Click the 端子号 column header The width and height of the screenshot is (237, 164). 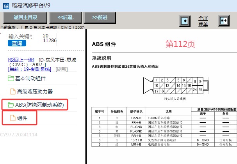pos(99,111)
